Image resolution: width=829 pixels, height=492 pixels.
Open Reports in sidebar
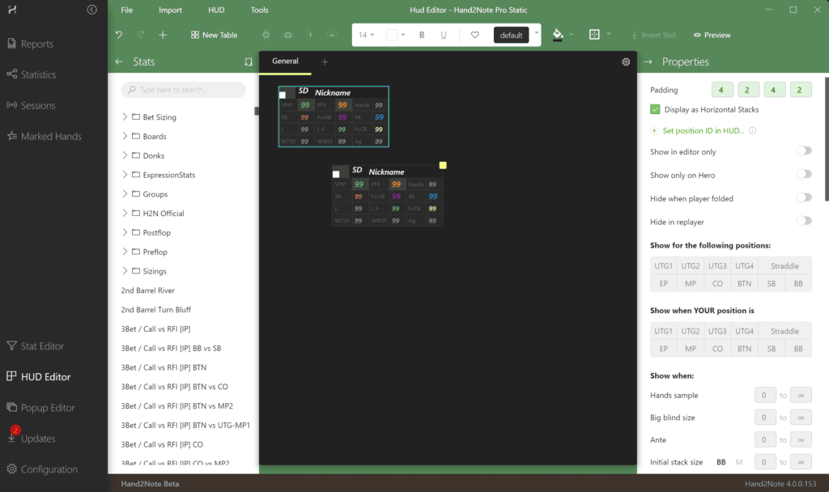30,44
